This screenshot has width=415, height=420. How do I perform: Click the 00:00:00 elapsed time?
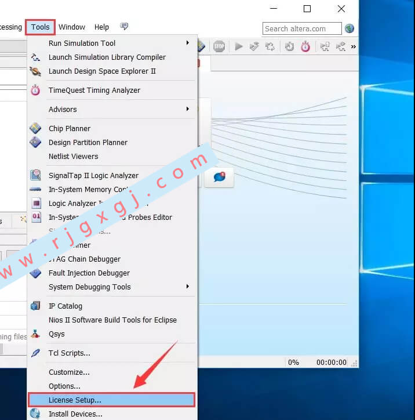coord(332,363)
